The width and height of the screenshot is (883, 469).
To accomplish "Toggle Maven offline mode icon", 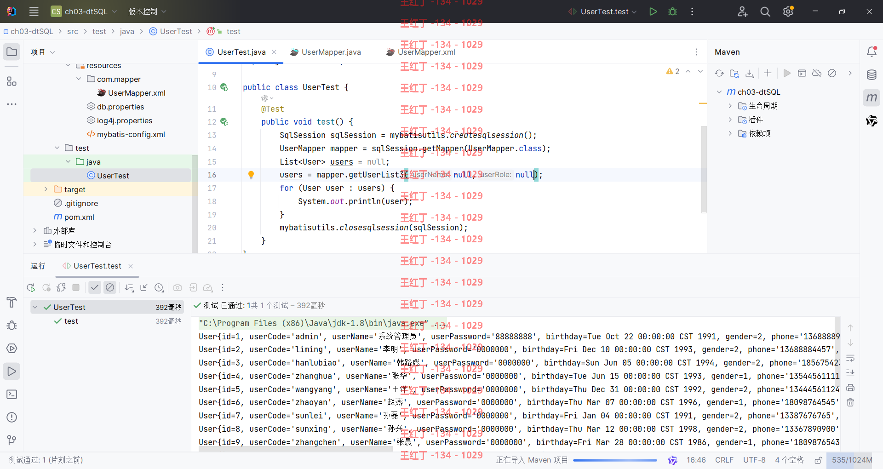I will pos(817,73).
